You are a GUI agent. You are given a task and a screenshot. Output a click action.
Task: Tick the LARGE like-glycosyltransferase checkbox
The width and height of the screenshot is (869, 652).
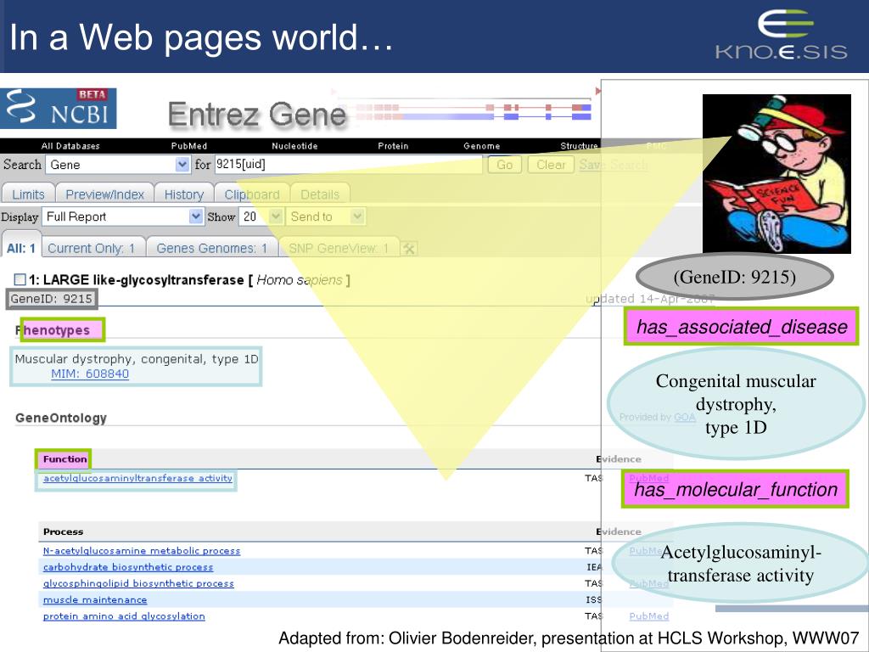[20, 279]
